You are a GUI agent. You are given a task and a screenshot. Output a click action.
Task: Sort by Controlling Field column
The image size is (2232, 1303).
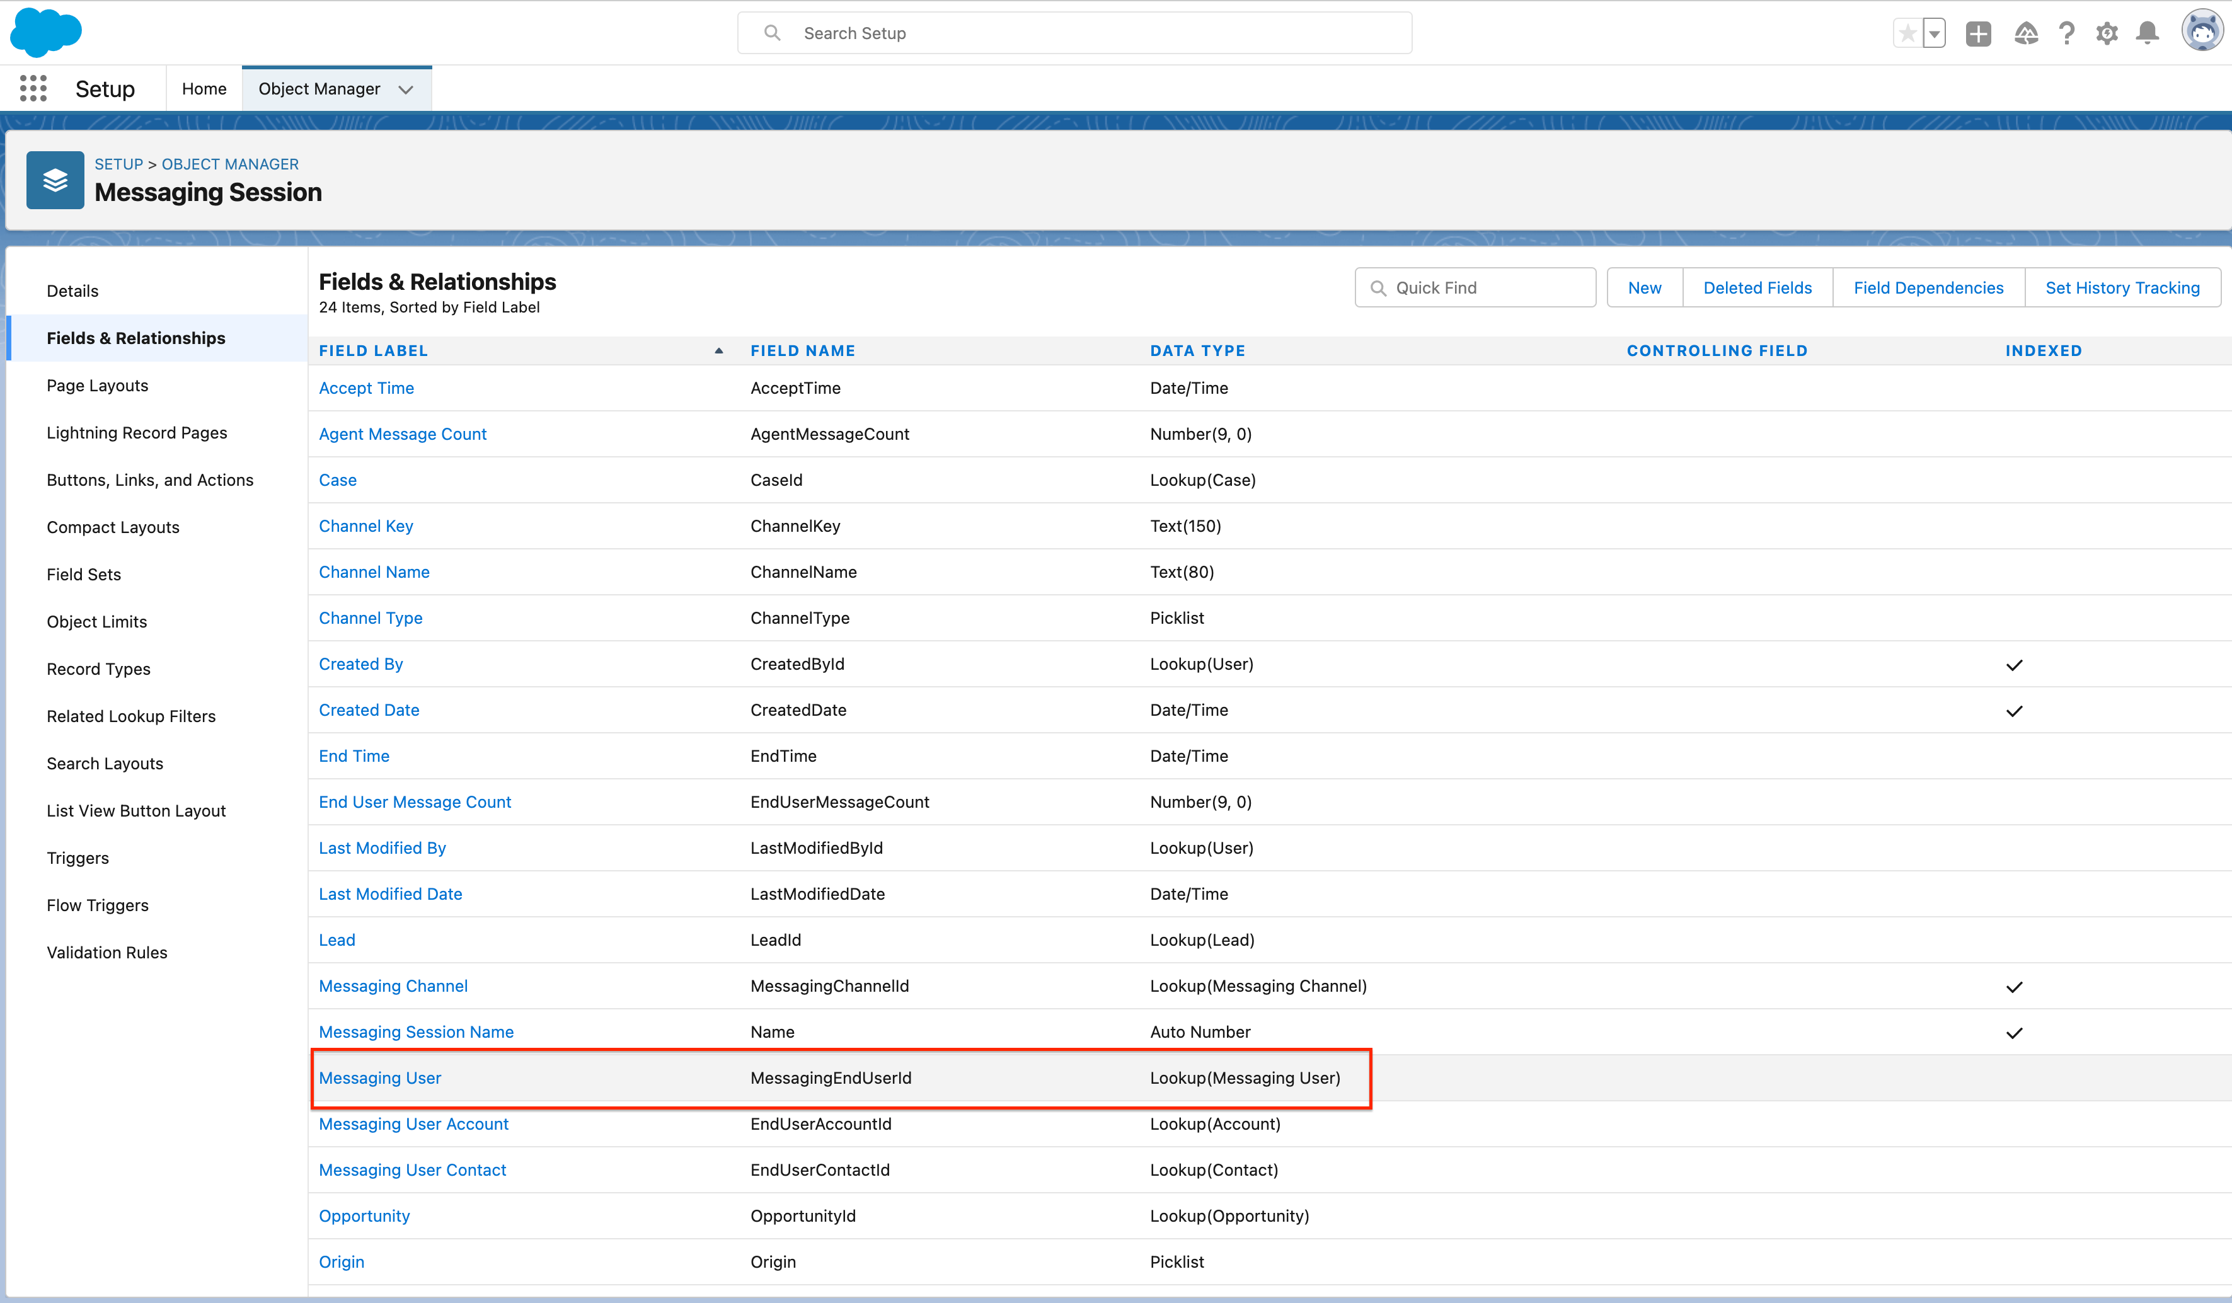[1717, 351]
